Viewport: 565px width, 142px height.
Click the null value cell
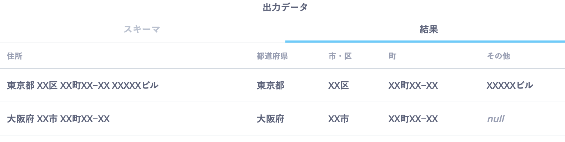(496, 119)
